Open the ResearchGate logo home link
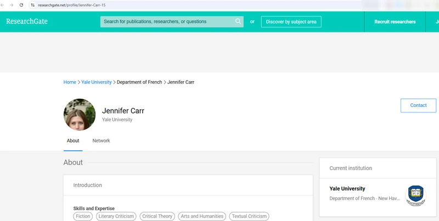The image size is (439, 221). coord(27,21)
